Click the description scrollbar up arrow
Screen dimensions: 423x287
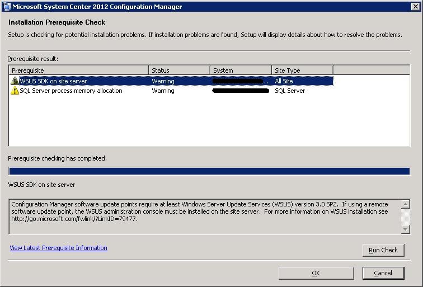406,204
